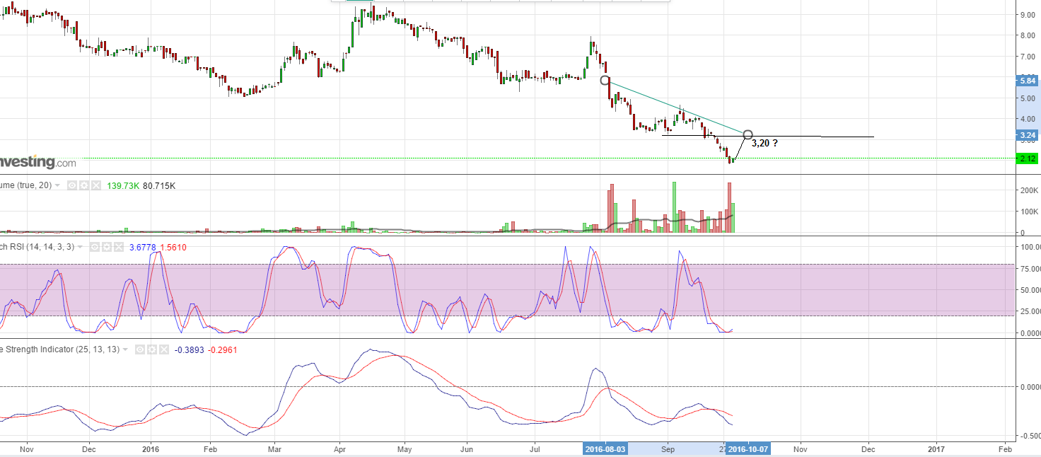The image size is (1041, 457).
Task: Remove the Volume indicator with X icon
Action: [x=94, y=185]
